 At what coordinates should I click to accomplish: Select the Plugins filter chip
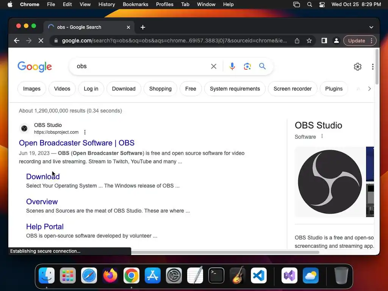click(x=334, y=89)
